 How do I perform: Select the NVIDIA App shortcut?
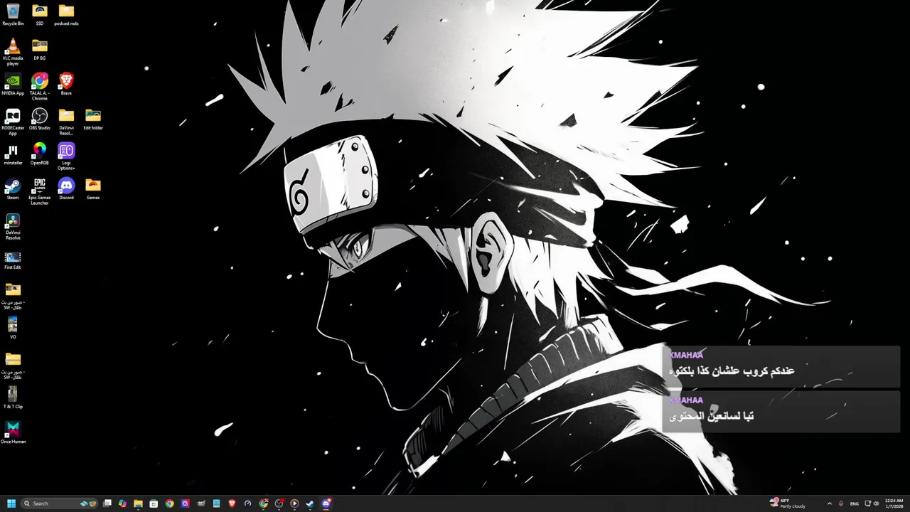(13, 84)
